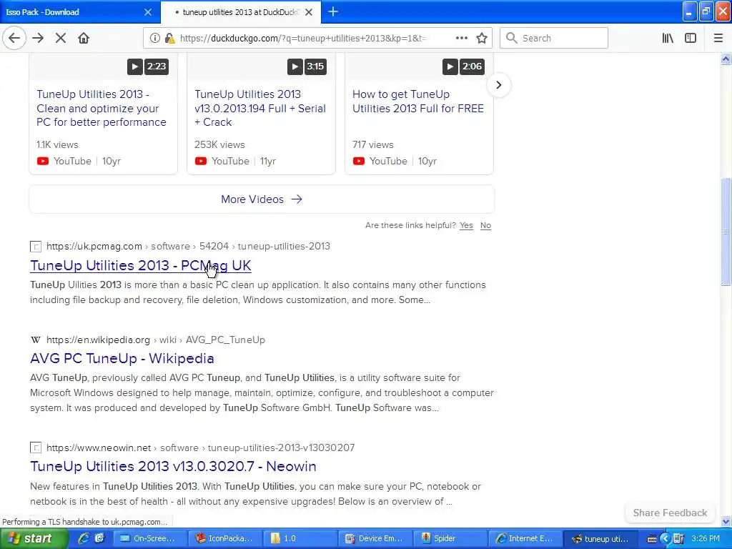Open the Share Feedback button

[x=670, y=513]
